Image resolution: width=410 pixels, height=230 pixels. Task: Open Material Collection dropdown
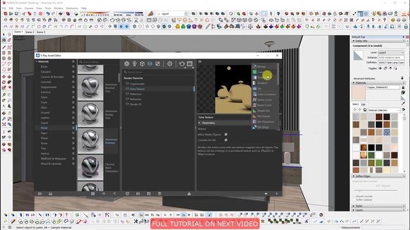[x=384, y=110]
